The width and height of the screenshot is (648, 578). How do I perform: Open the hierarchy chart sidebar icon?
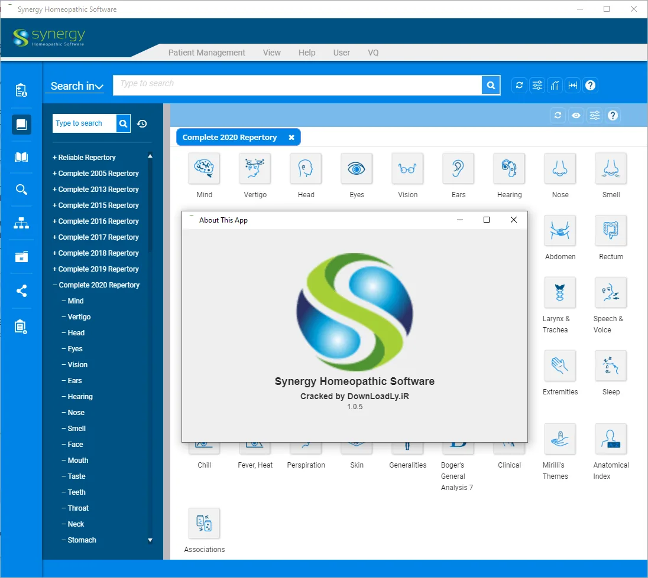click(x=21, y=223)
